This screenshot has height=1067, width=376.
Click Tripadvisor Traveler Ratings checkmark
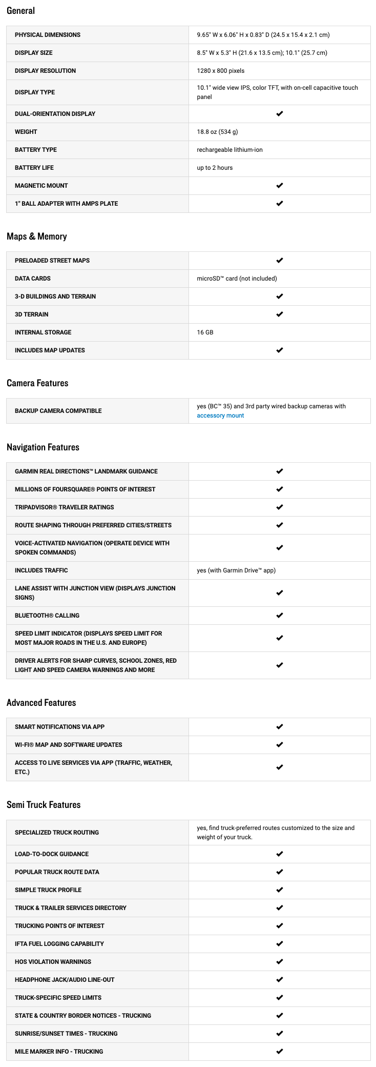(279, 507)
